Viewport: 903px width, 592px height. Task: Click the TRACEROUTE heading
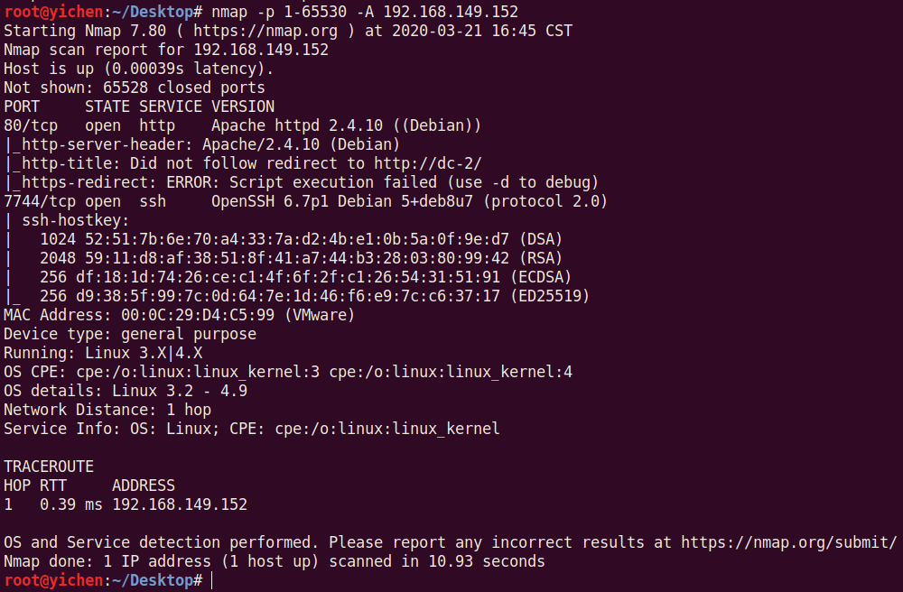(x=49, y=467)
